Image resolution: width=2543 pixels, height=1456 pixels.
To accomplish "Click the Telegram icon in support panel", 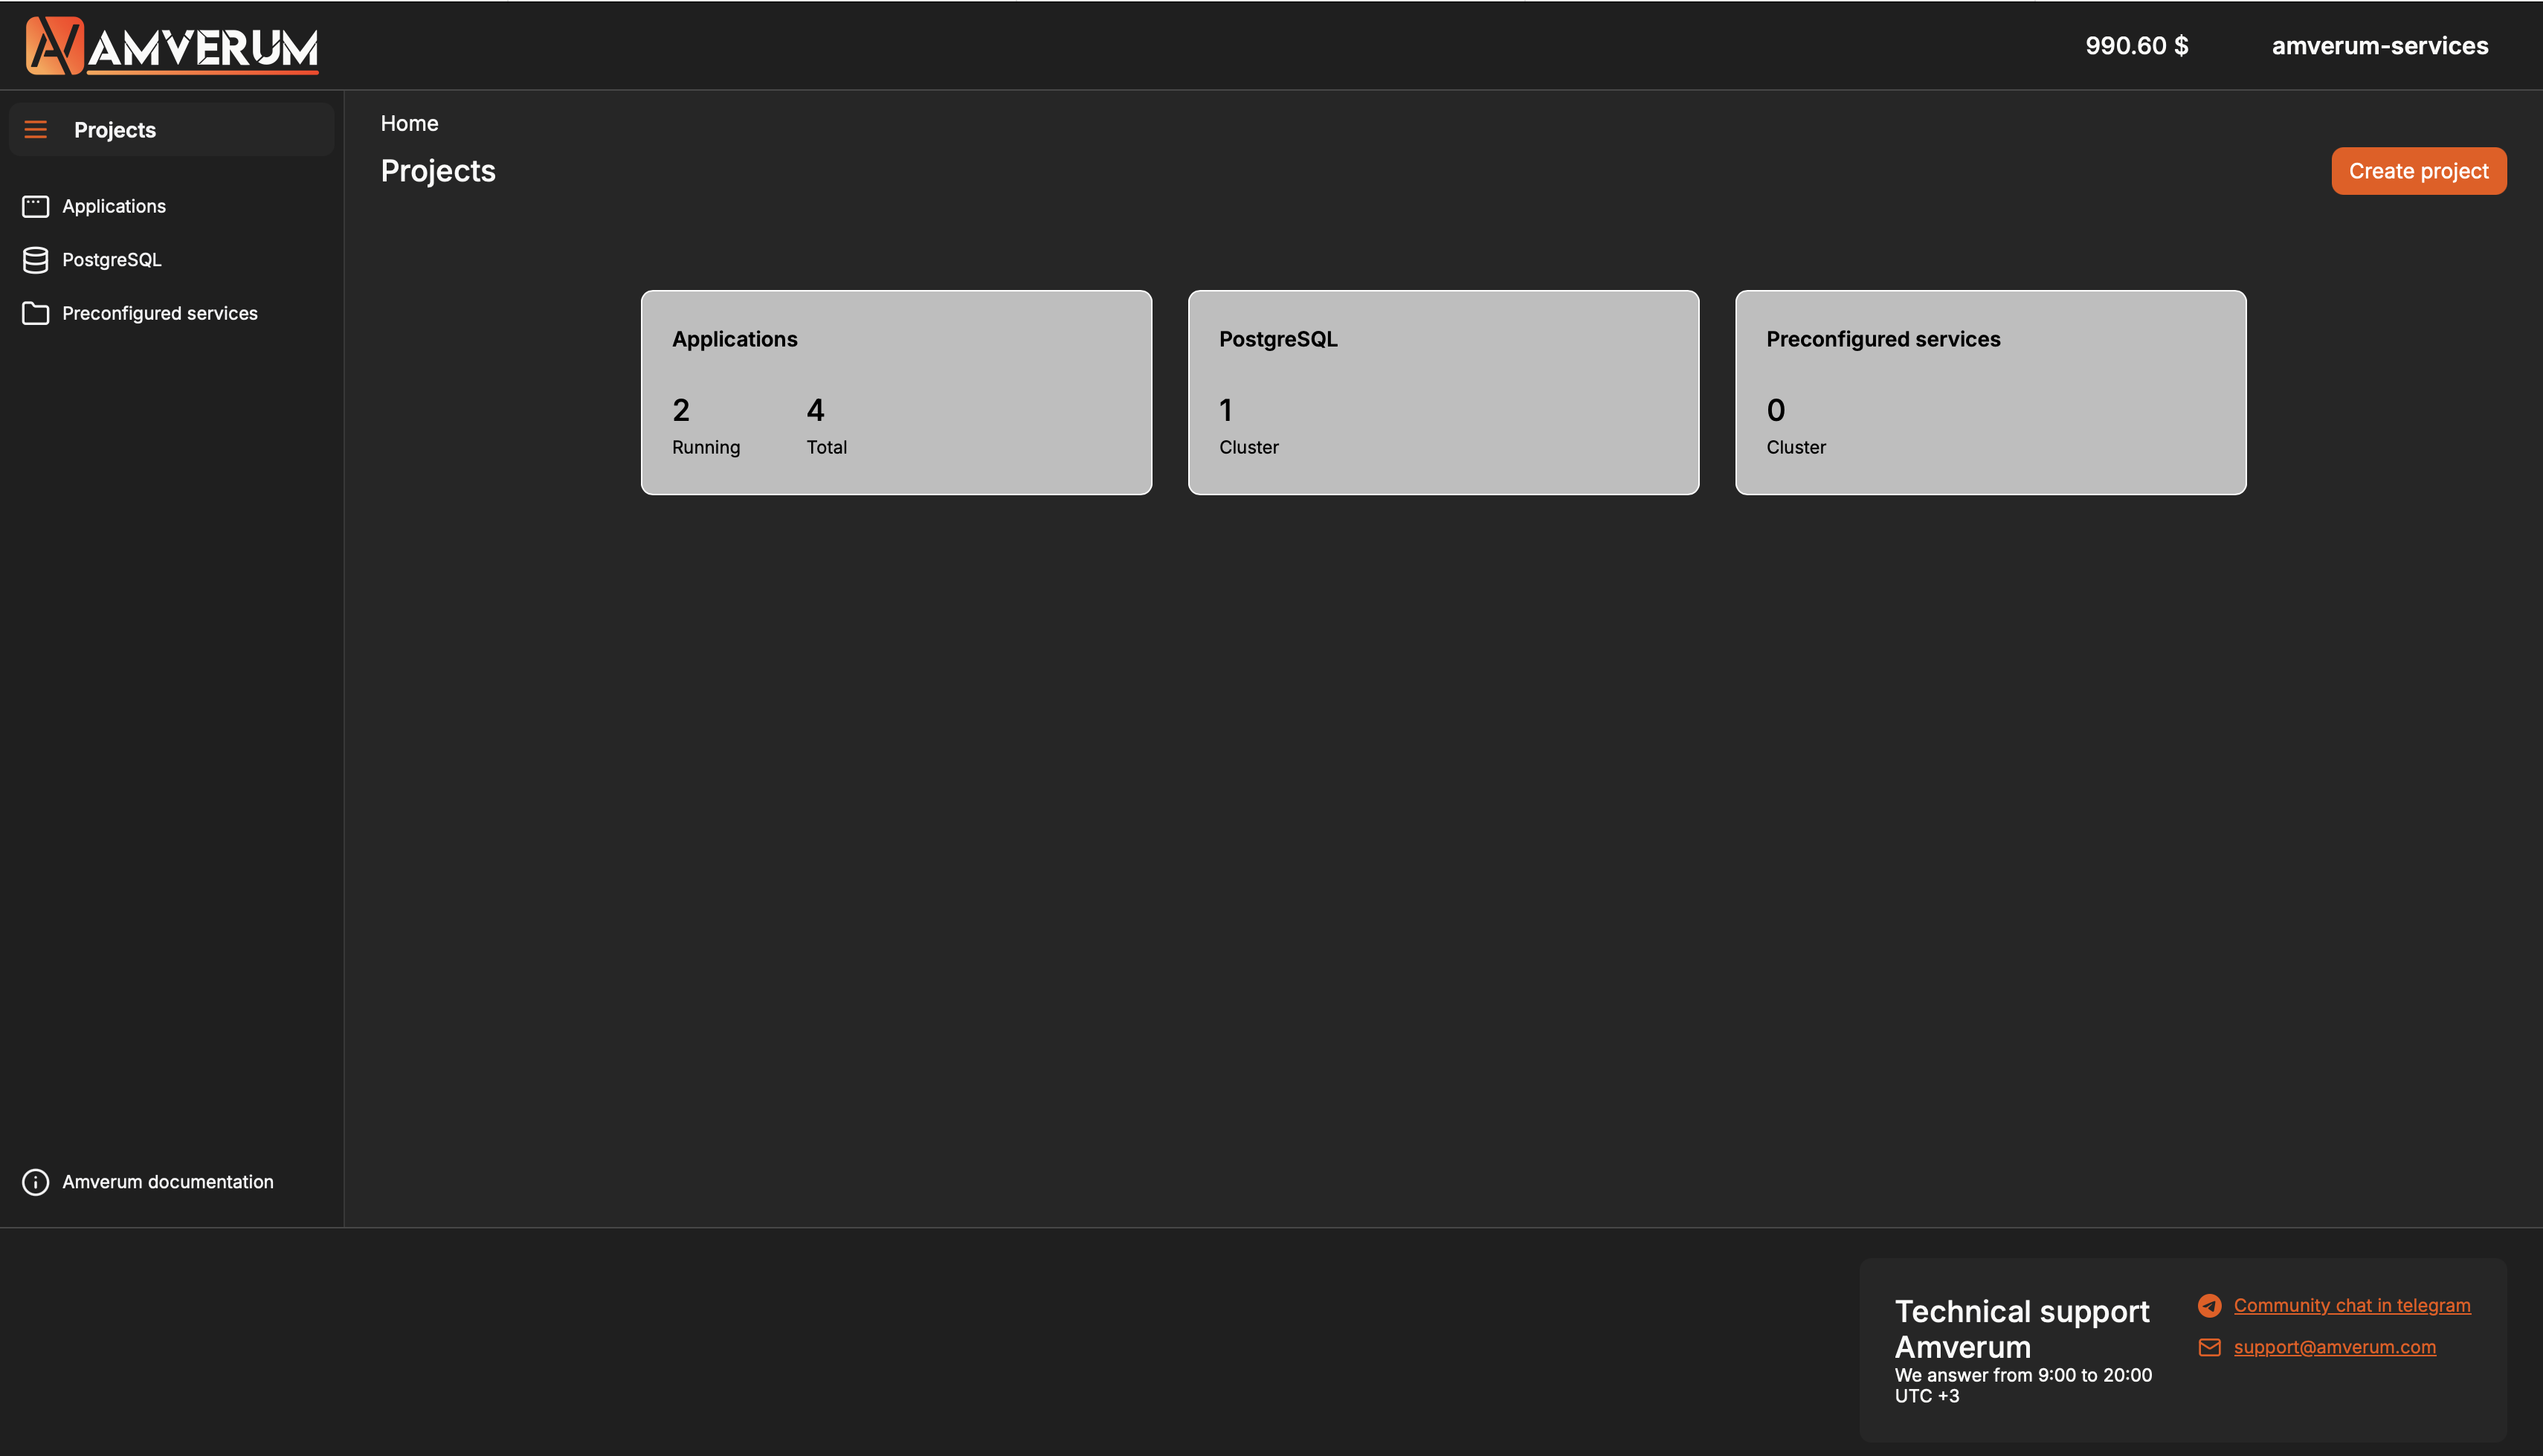I will (x=2209, y=1306).
